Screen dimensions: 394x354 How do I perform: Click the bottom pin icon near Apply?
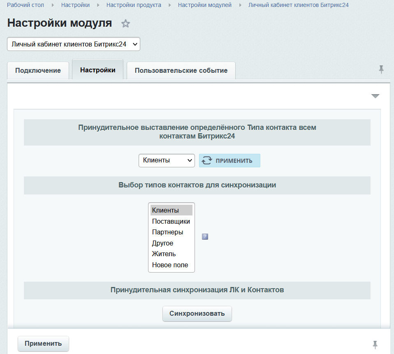375,344
